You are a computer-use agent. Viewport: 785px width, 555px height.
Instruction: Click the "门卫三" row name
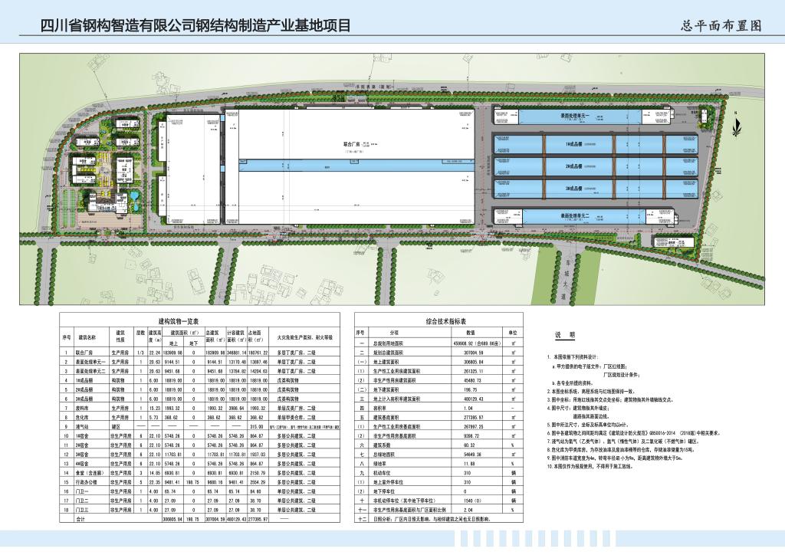click(81, 510)
